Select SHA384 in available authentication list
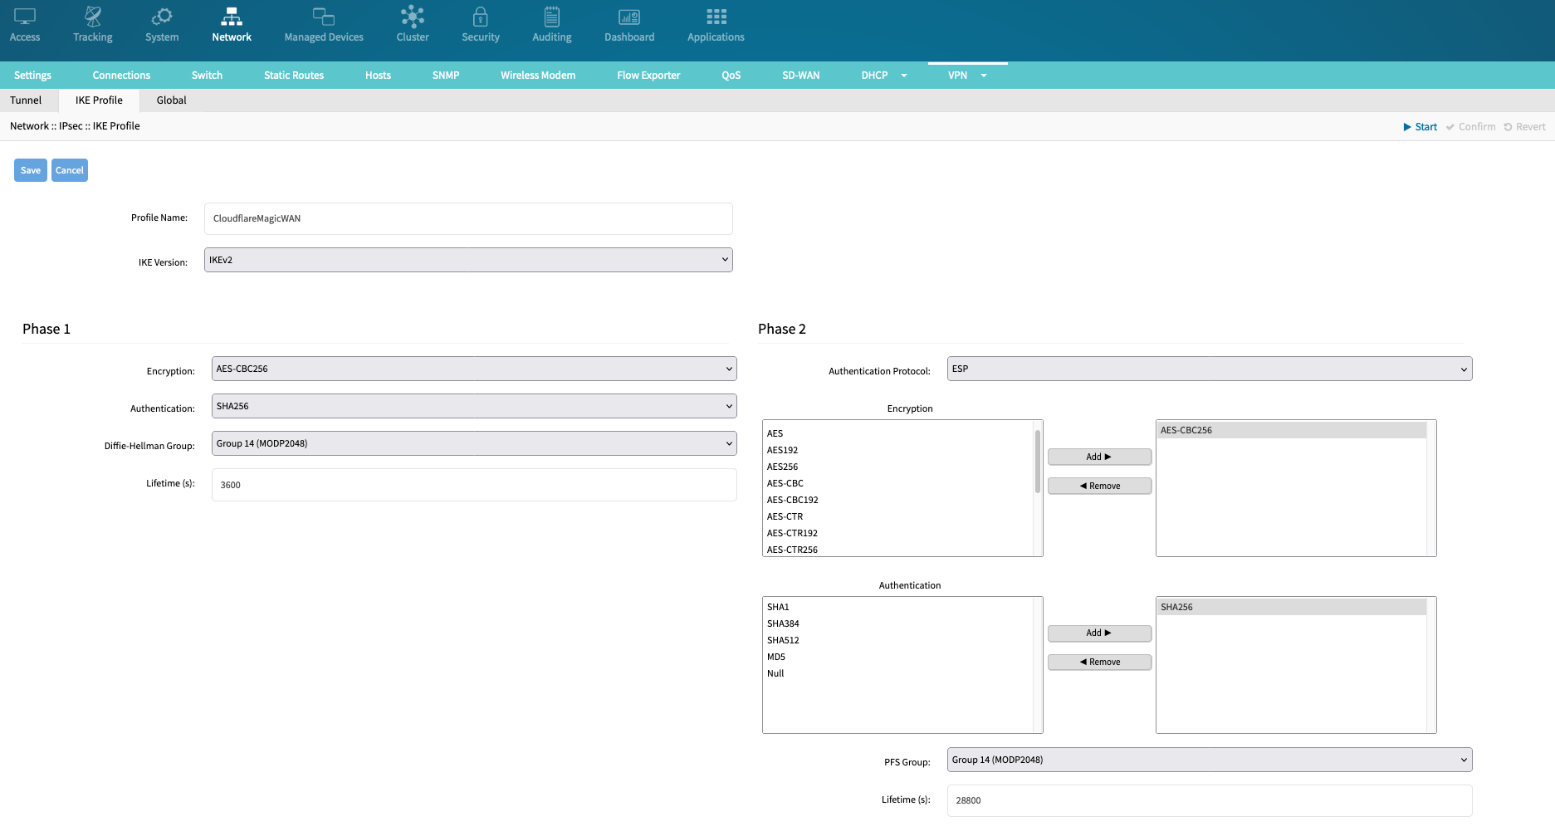This screenshot has height=836, width=1555. 897,623
